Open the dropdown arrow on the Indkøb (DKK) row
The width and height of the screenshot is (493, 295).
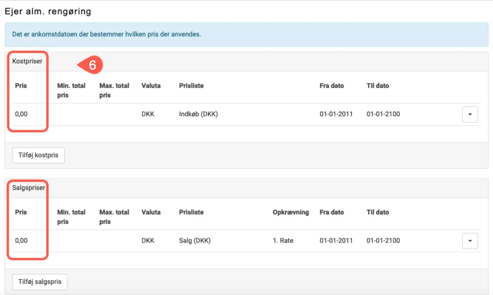[470, 114]
